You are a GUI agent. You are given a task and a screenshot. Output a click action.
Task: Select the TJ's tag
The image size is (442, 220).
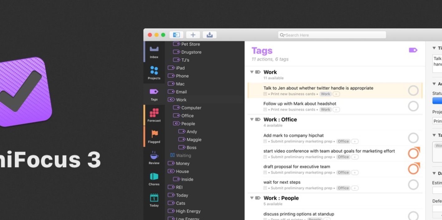coord(185,60)
